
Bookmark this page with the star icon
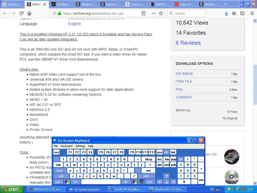(x=161, y=14)
